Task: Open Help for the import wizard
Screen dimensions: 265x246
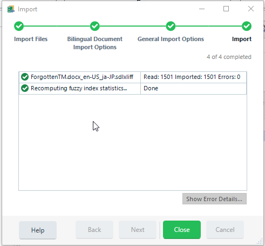Action: tap(38, 230)
